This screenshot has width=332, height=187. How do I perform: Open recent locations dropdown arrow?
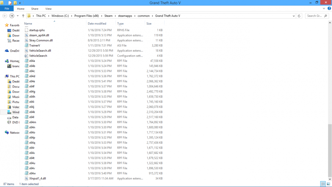(18, 16)
